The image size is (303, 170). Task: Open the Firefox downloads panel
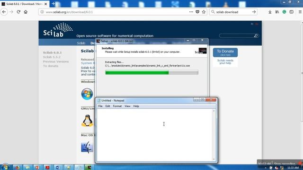click(x=270, y=12)
